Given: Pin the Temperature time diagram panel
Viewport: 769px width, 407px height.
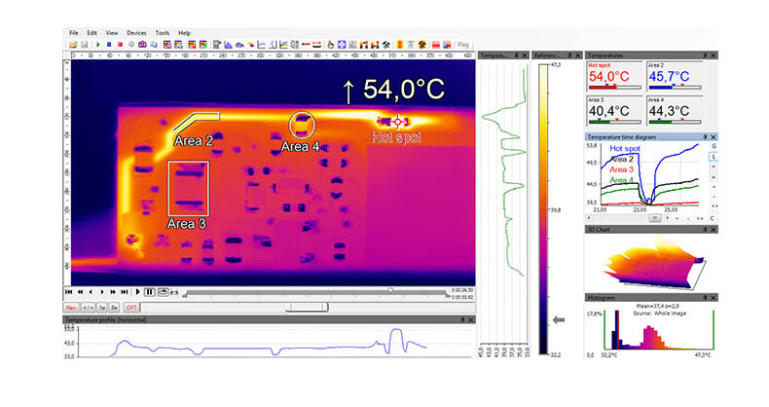Looking at the screenshot, I should (x=705, y=137).
